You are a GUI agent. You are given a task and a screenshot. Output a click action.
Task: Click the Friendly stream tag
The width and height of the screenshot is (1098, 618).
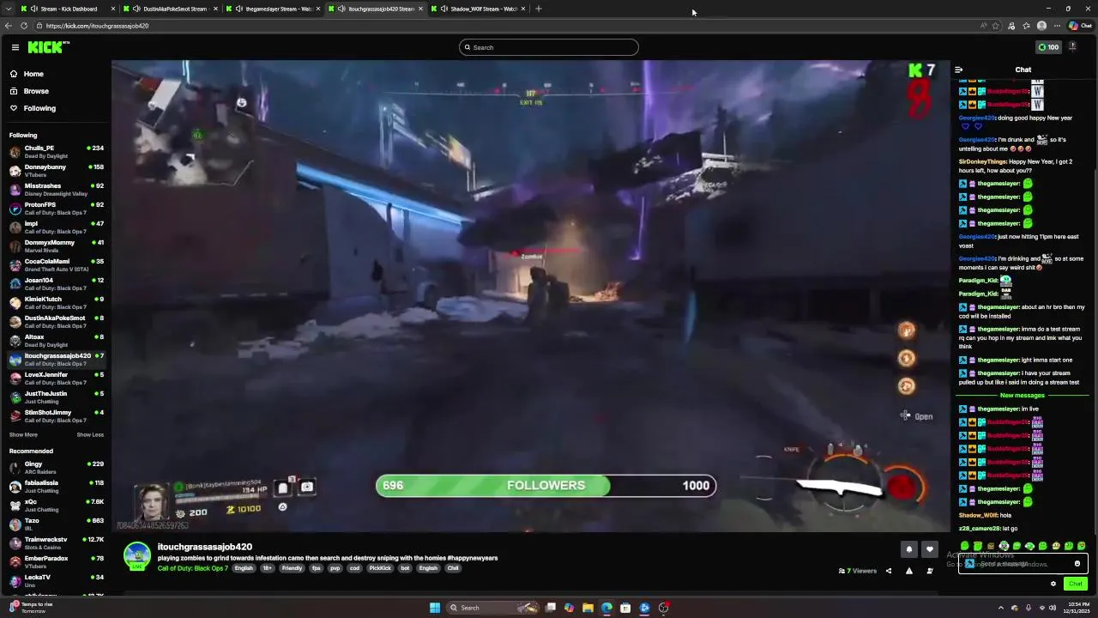[292, 568]
